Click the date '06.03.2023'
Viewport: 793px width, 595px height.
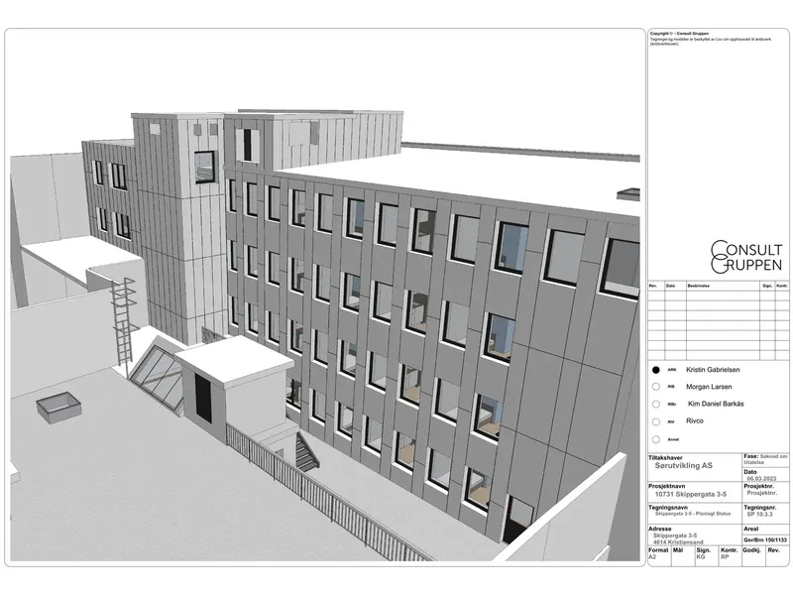(761, 479)
